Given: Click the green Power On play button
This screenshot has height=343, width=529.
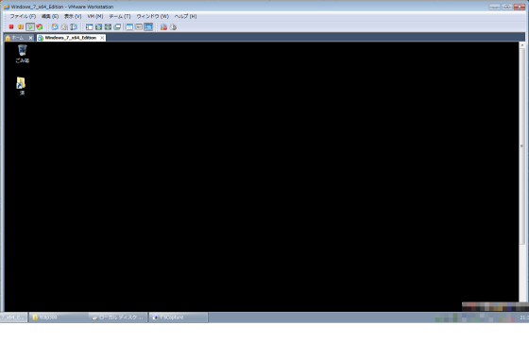Looking at the screenshot, I should [x=30, y=27].
